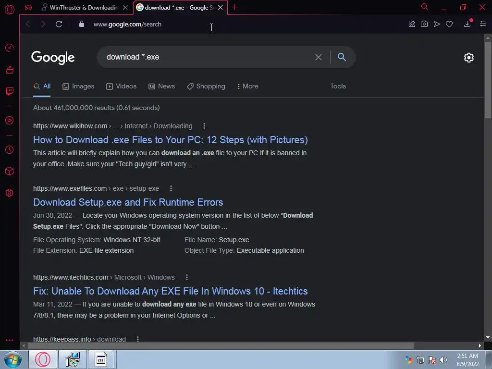Open the search Tools options
Screen dimensions: 492x369
click(338, 86)
